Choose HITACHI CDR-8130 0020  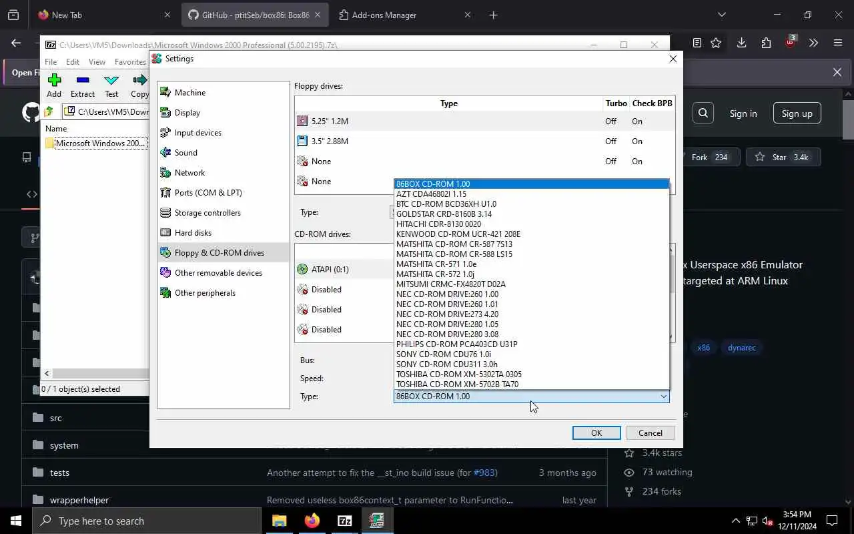click(x=531, y=224)
